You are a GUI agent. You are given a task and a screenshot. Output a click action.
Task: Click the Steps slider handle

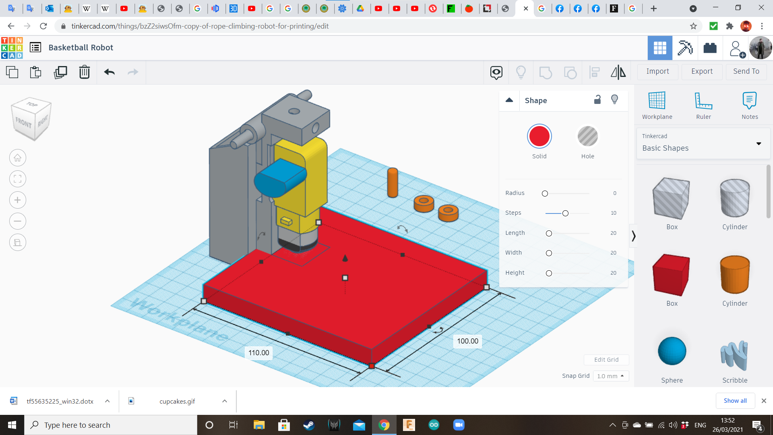[565, 213]
